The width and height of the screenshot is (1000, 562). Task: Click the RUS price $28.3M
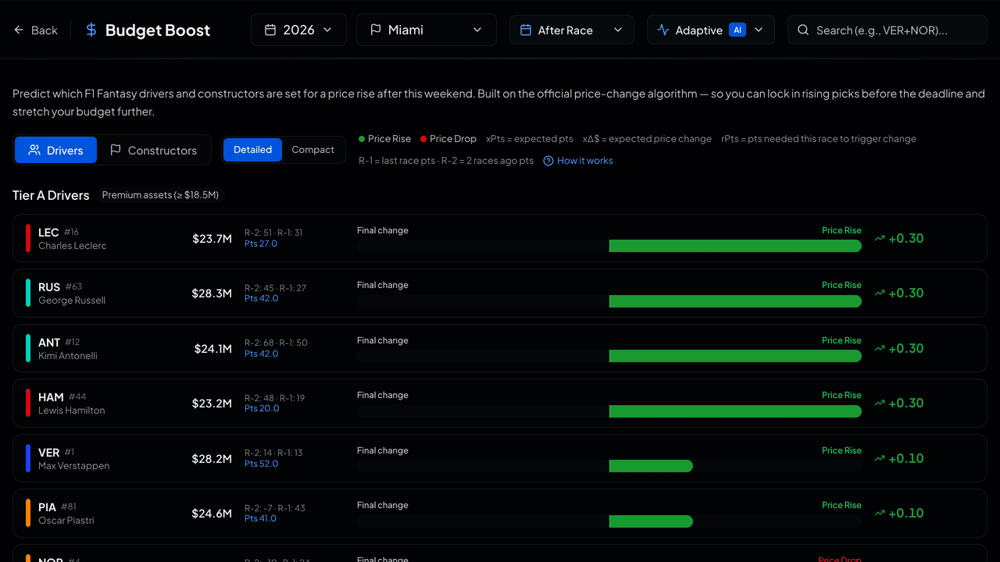click(x=212, y=293)
